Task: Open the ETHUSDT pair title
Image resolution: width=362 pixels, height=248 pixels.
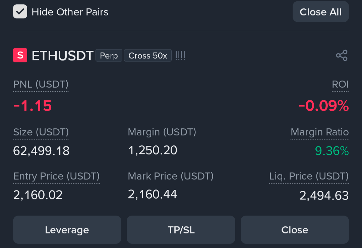Action: [63, 55]
